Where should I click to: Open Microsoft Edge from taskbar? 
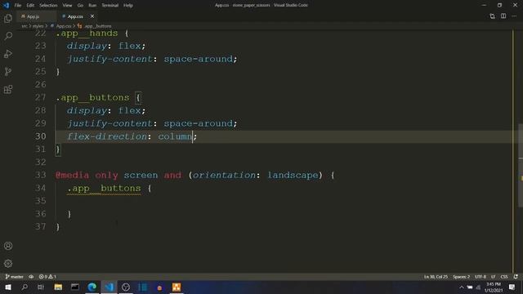tap(92, 287)
